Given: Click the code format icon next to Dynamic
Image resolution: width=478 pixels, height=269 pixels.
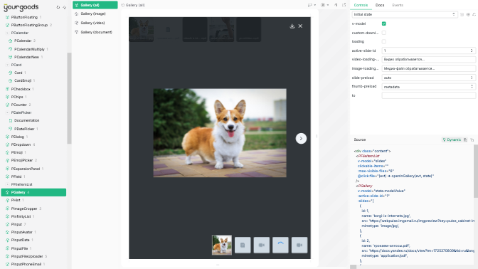Looking at the screenshot, I should click(x=465, y=139).
